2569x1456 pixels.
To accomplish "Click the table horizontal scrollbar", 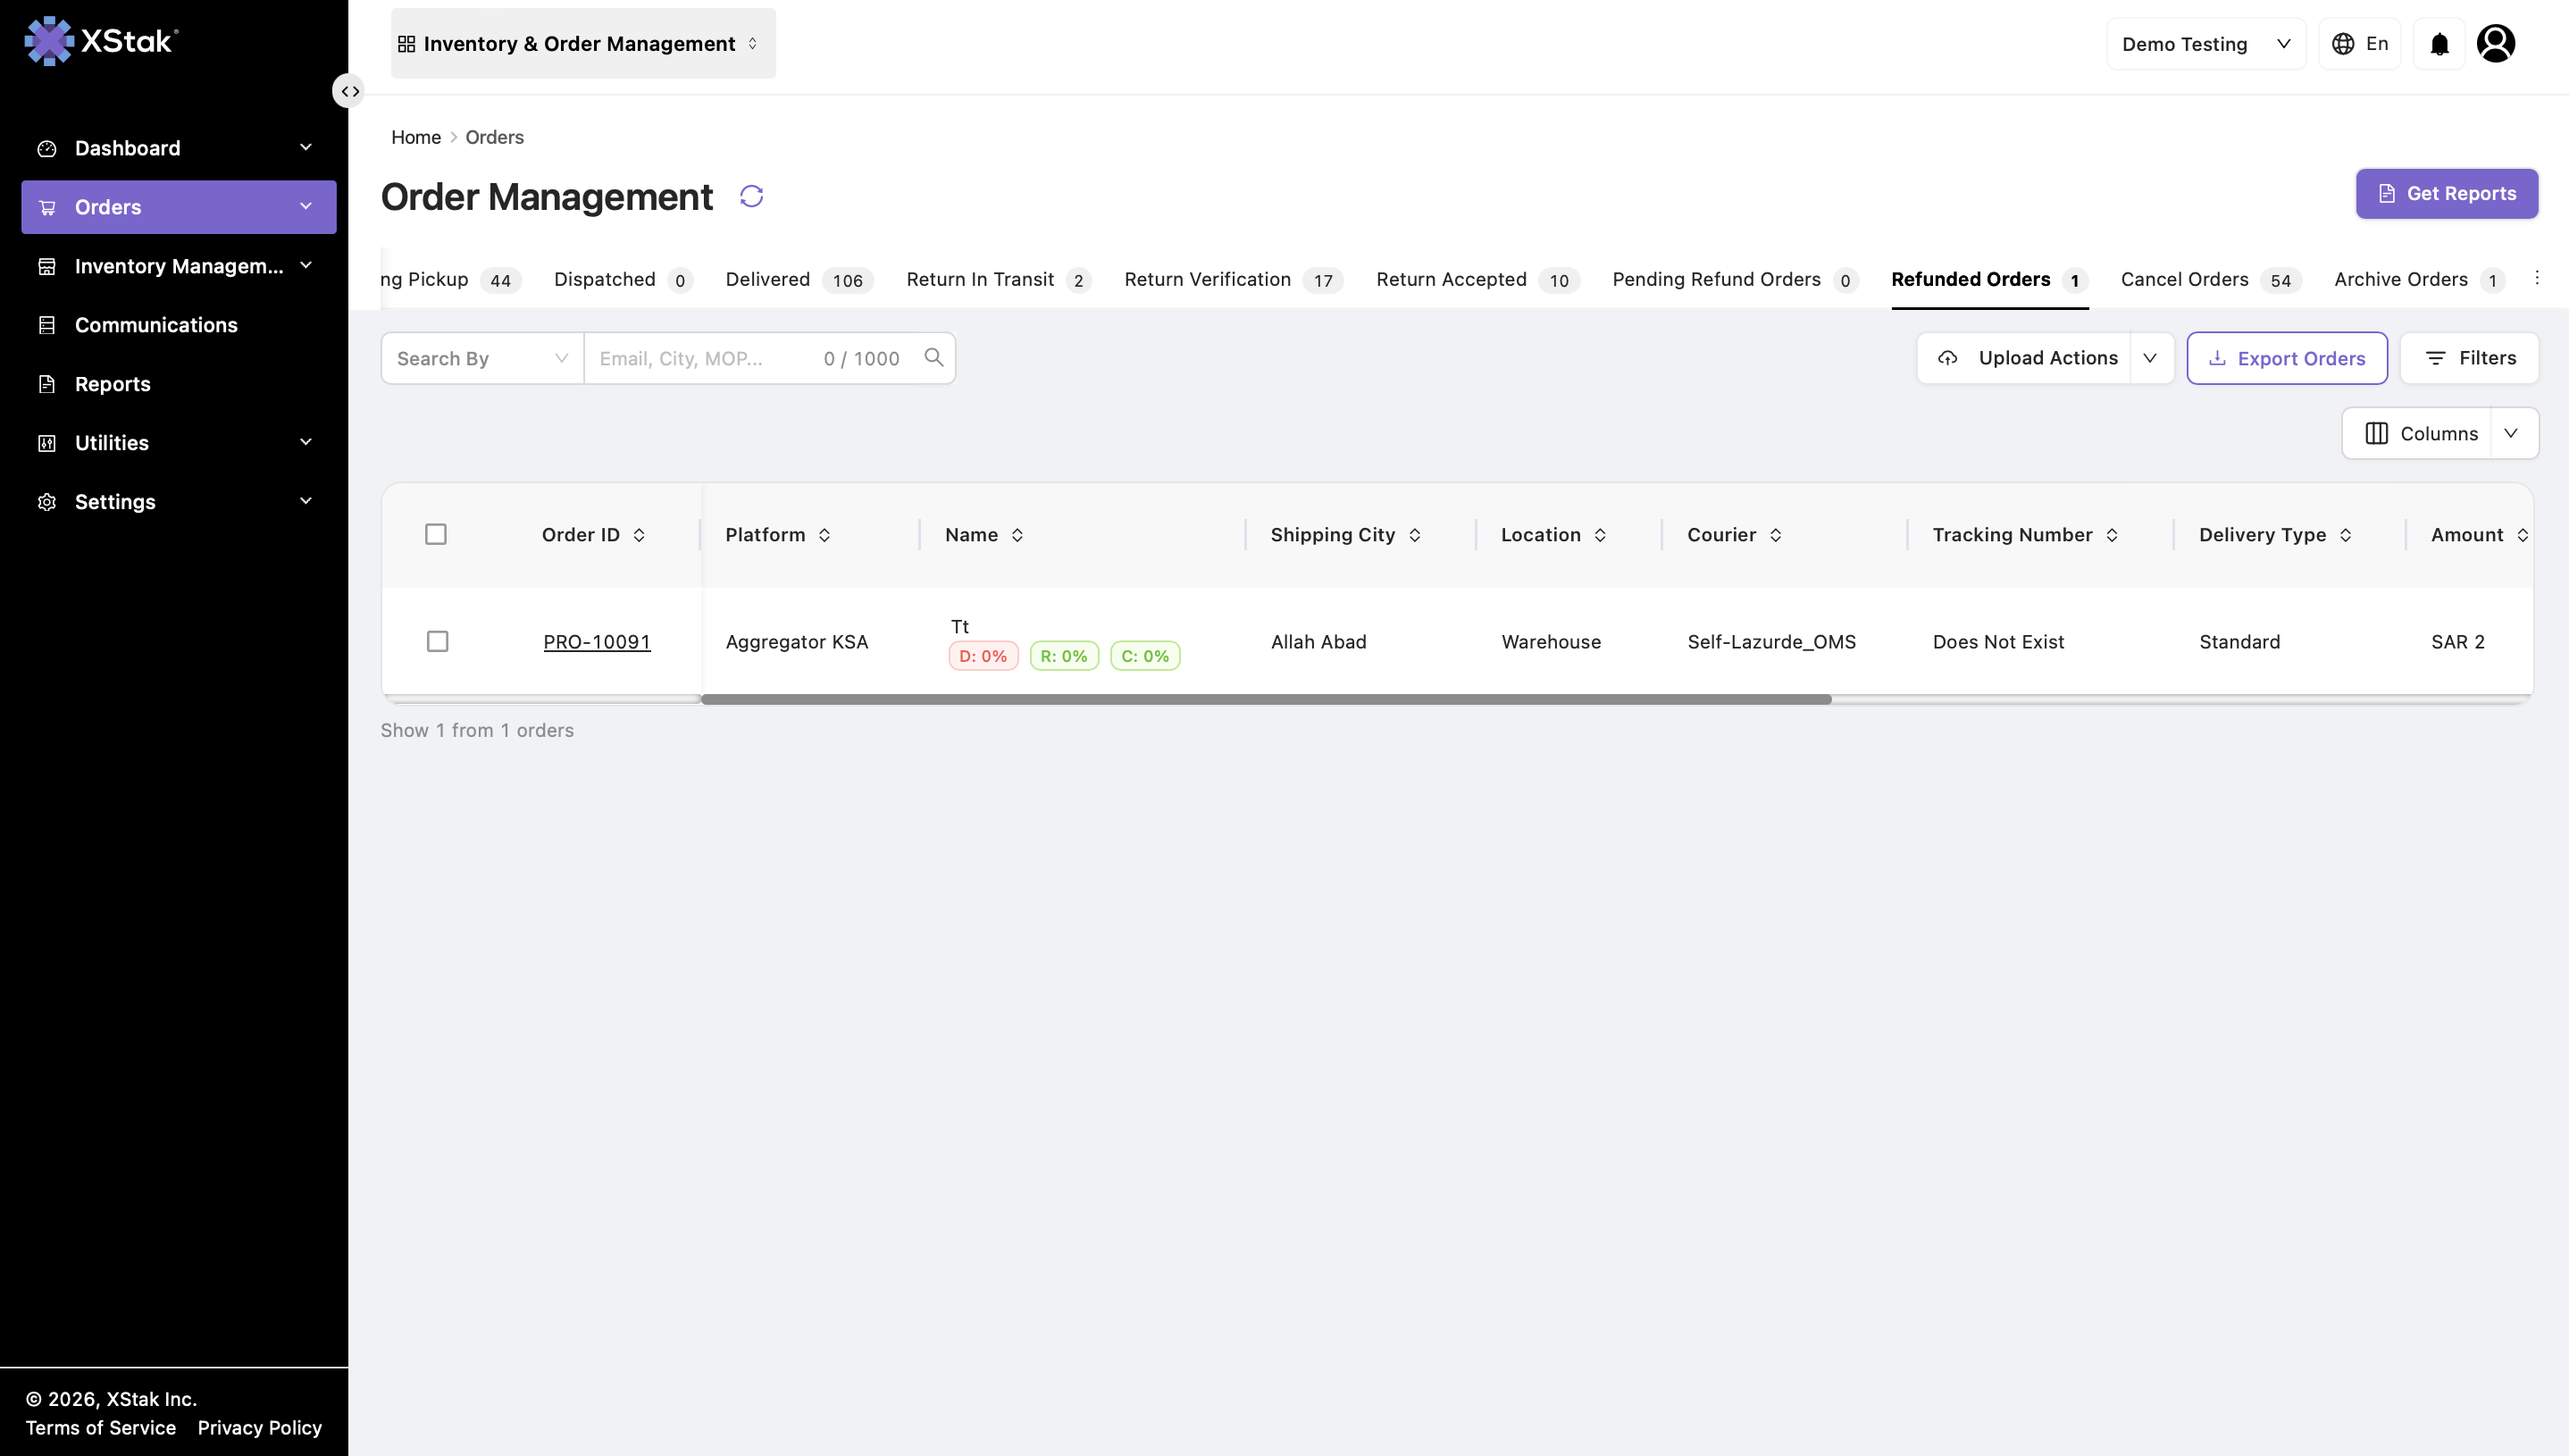I will (1266, 699).
